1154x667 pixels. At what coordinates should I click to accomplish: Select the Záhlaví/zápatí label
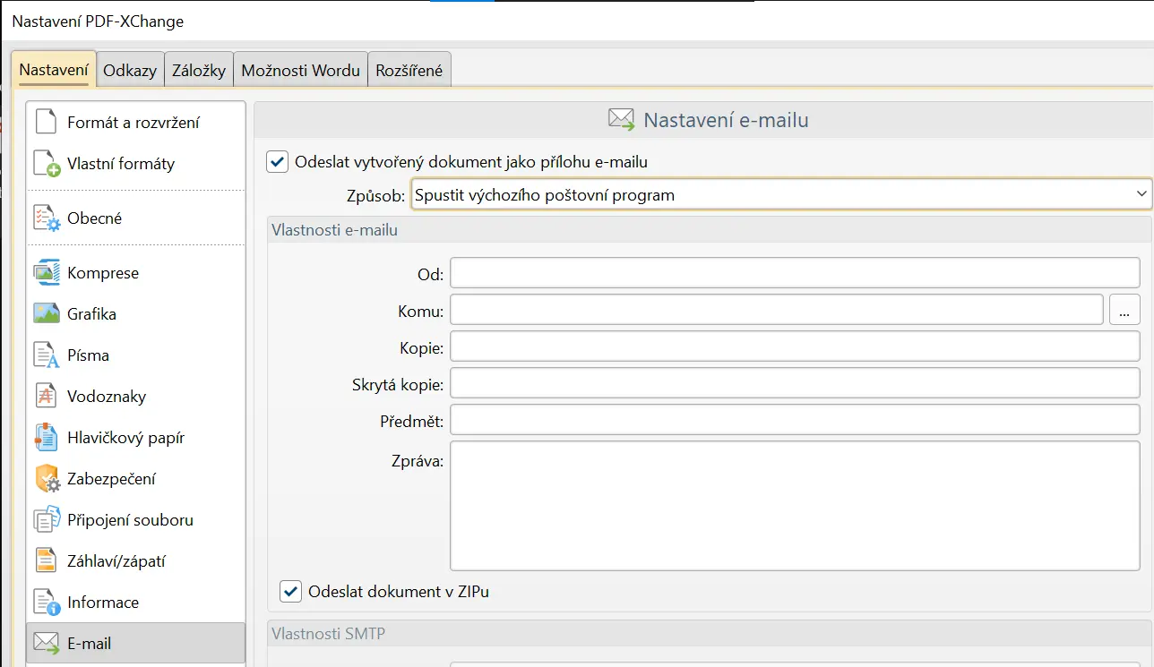pyautogui.click(x=116, y=561)
